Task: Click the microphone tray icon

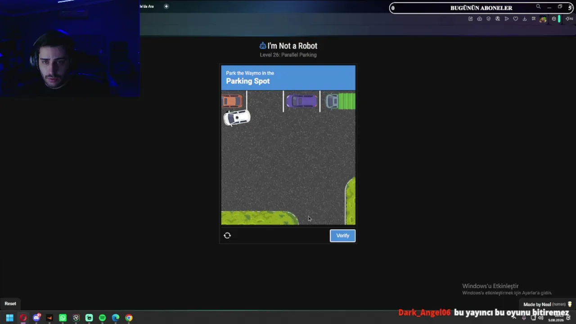Action: (x=524, y=318)
